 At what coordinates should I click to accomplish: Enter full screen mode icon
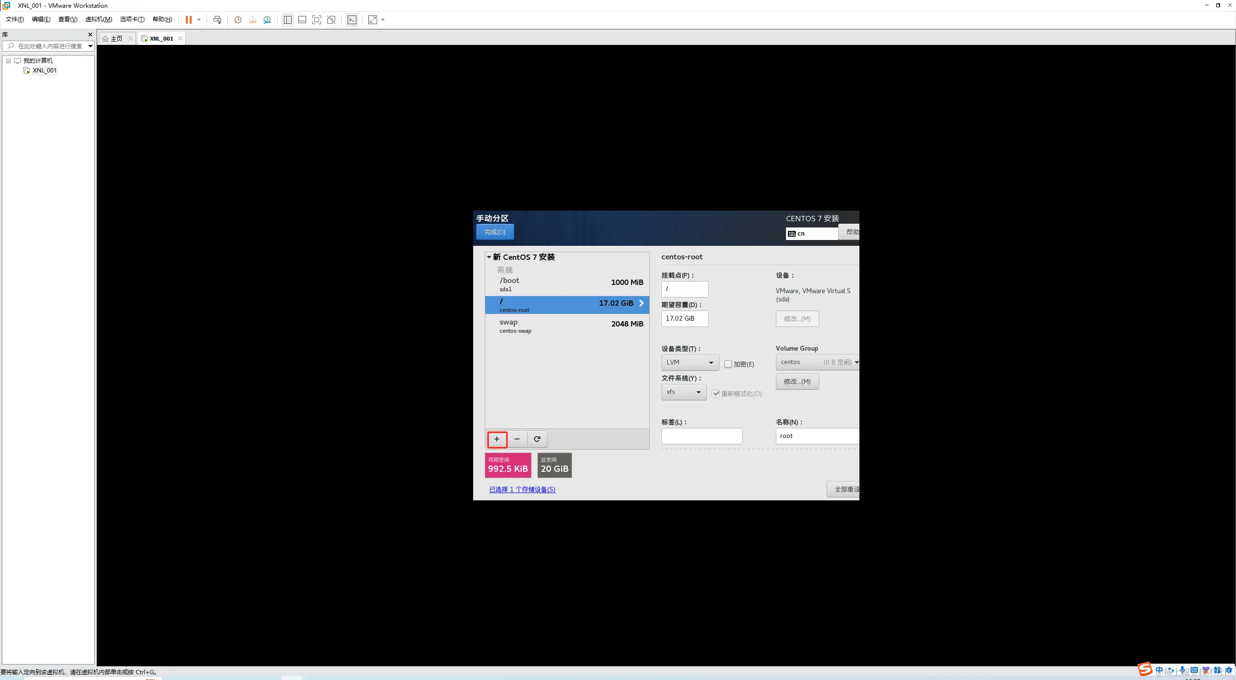317,20
